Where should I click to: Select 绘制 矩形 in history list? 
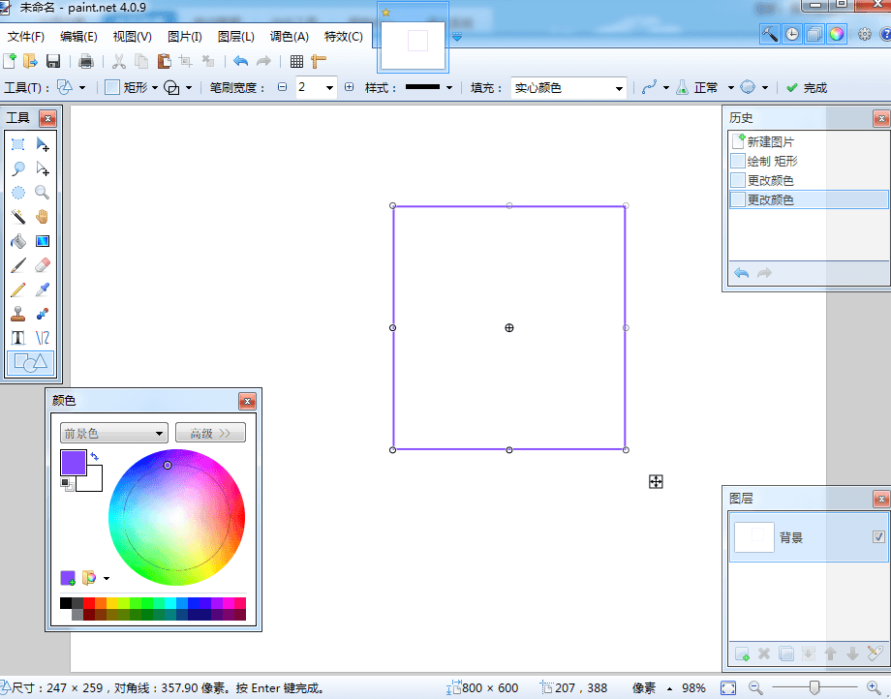tap(809, 161)
